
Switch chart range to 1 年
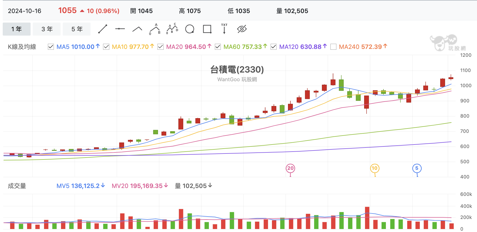coord(17,29)
